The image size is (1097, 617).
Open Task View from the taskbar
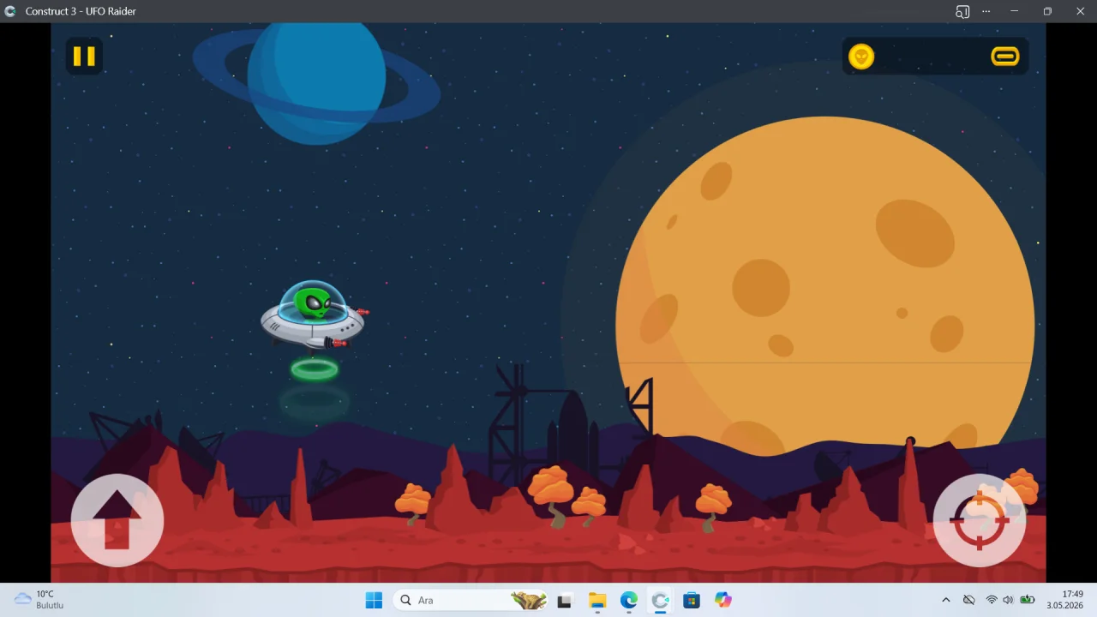(x=564, y=600)
